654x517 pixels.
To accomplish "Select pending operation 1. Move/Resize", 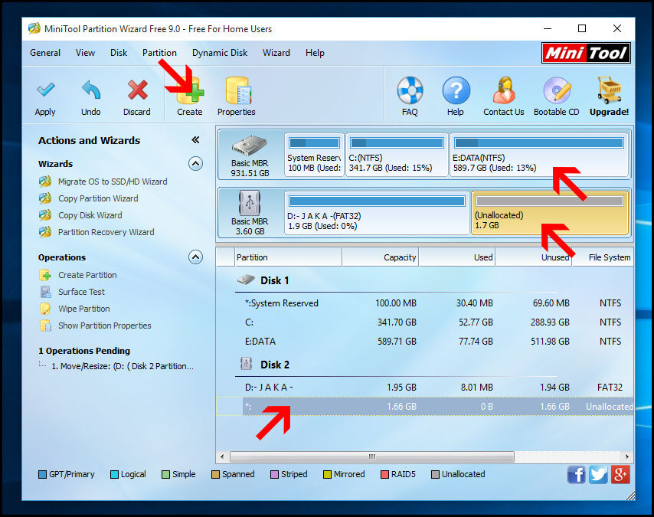I will point(123,366).
